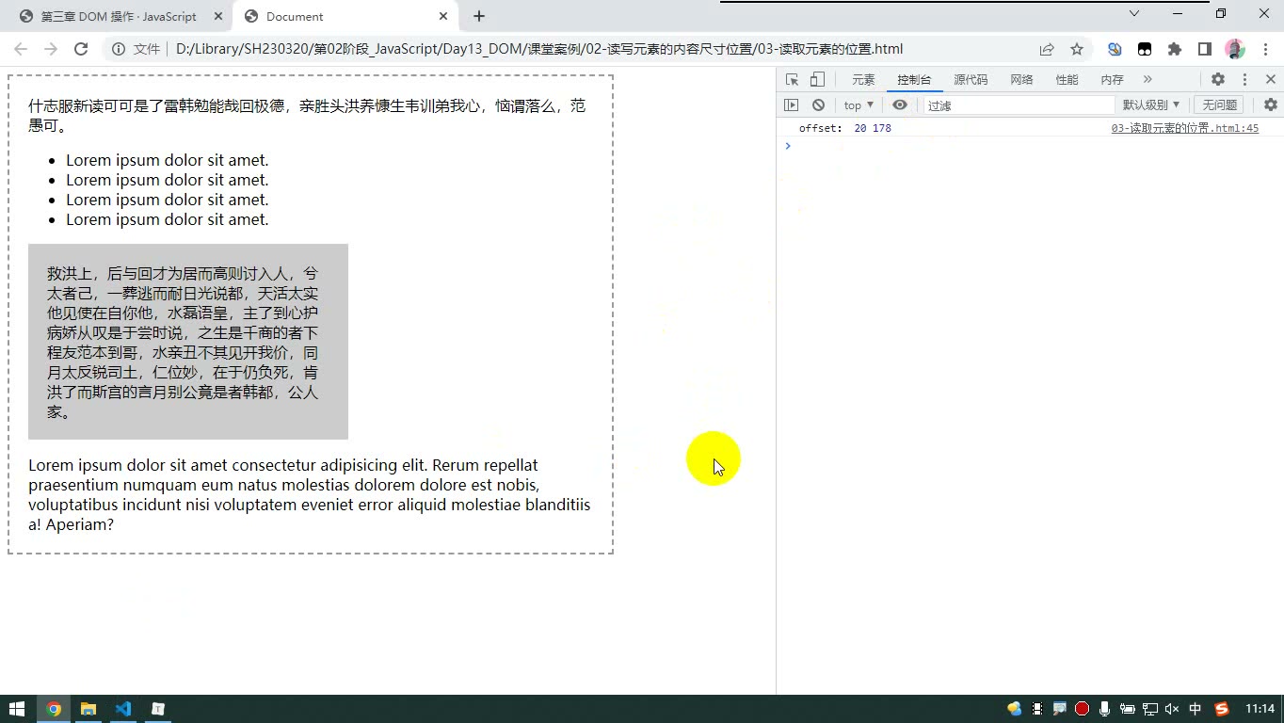Select the 'offset: 20 178' console output
The width and height of the screenshot is (1284, 723).
pyautogui.click(x=844, y=128)
